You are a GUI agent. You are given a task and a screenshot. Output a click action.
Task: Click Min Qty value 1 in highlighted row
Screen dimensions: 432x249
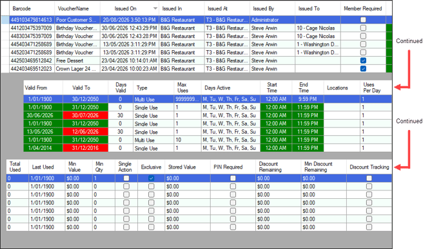(104, 178)
